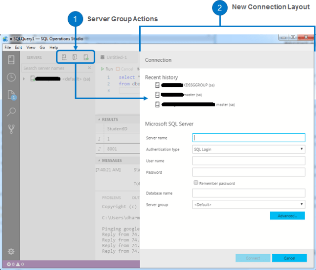The width and height of the screenshot is (316, 270).
Task: Open Source Control branch icon
Action: [x=11, y=129]
